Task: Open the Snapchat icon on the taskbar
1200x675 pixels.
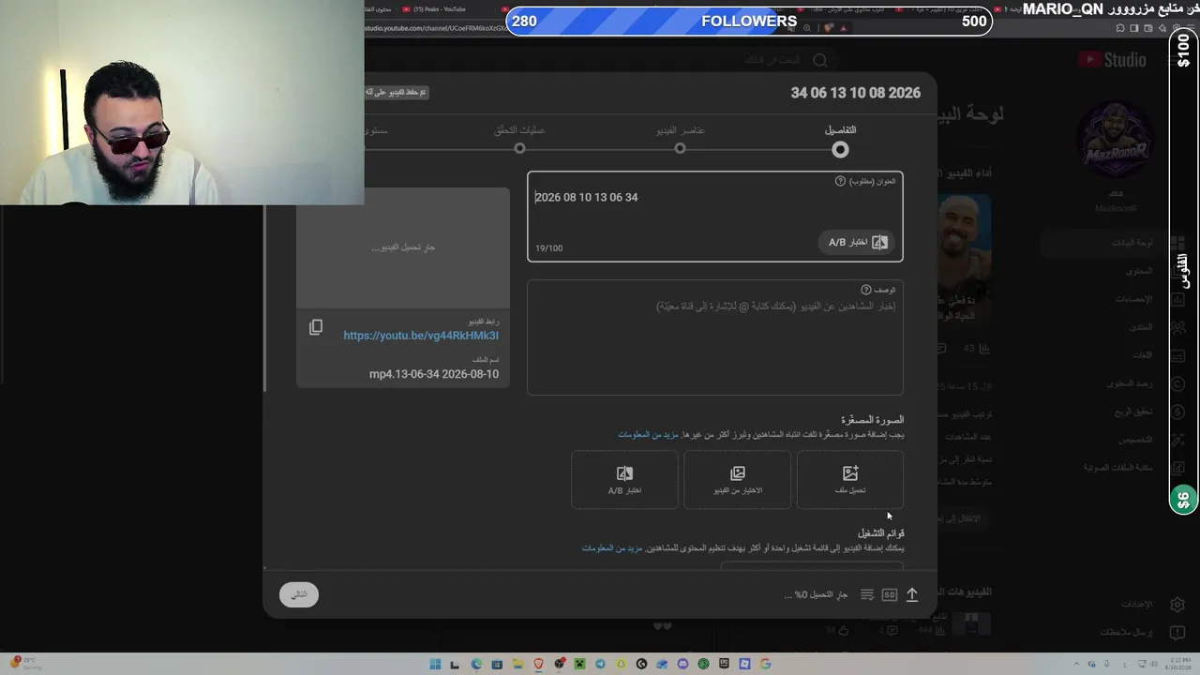Action: click(x=621, y=664)
